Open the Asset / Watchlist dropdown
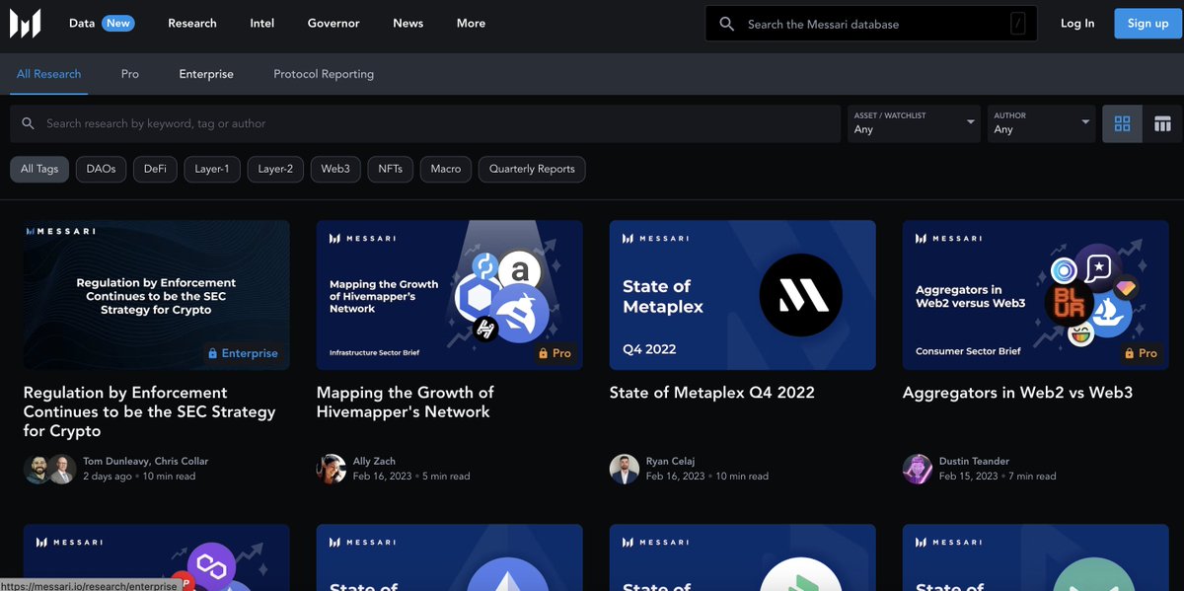The image size is (1184, 591). click(x=914, y=123)
